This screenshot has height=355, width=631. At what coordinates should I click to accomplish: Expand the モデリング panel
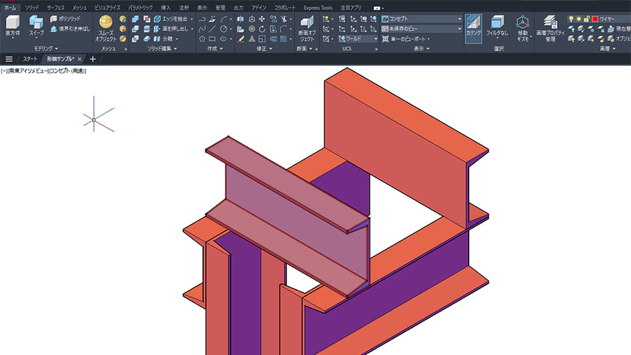click(46, 49)
